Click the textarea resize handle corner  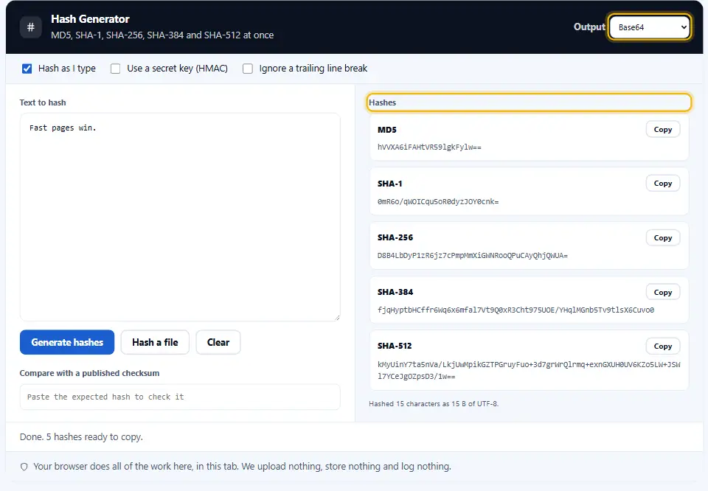(337, 318)
